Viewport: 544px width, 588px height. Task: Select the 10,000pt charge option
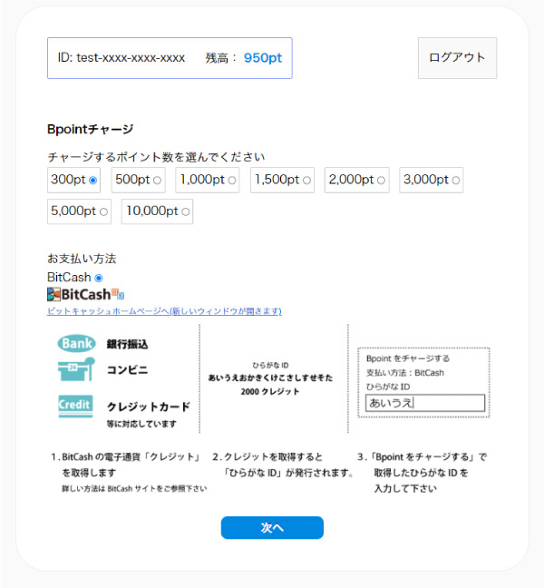tap(186, 211)
